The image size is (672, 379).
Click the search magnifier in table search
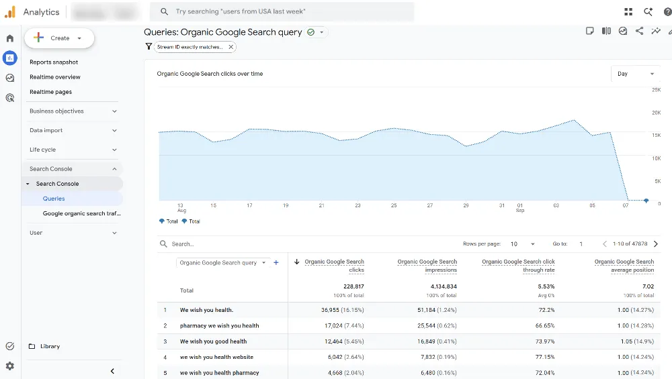click(x=163, y=243)
